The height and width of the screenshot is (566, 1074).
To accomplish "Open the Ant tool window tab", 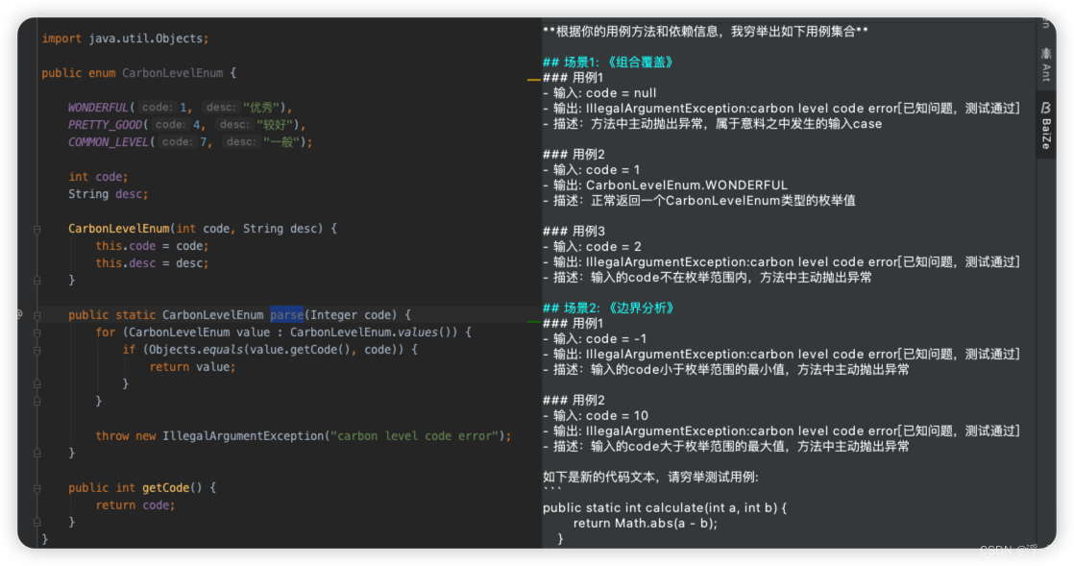I will tap(1046, 65).
